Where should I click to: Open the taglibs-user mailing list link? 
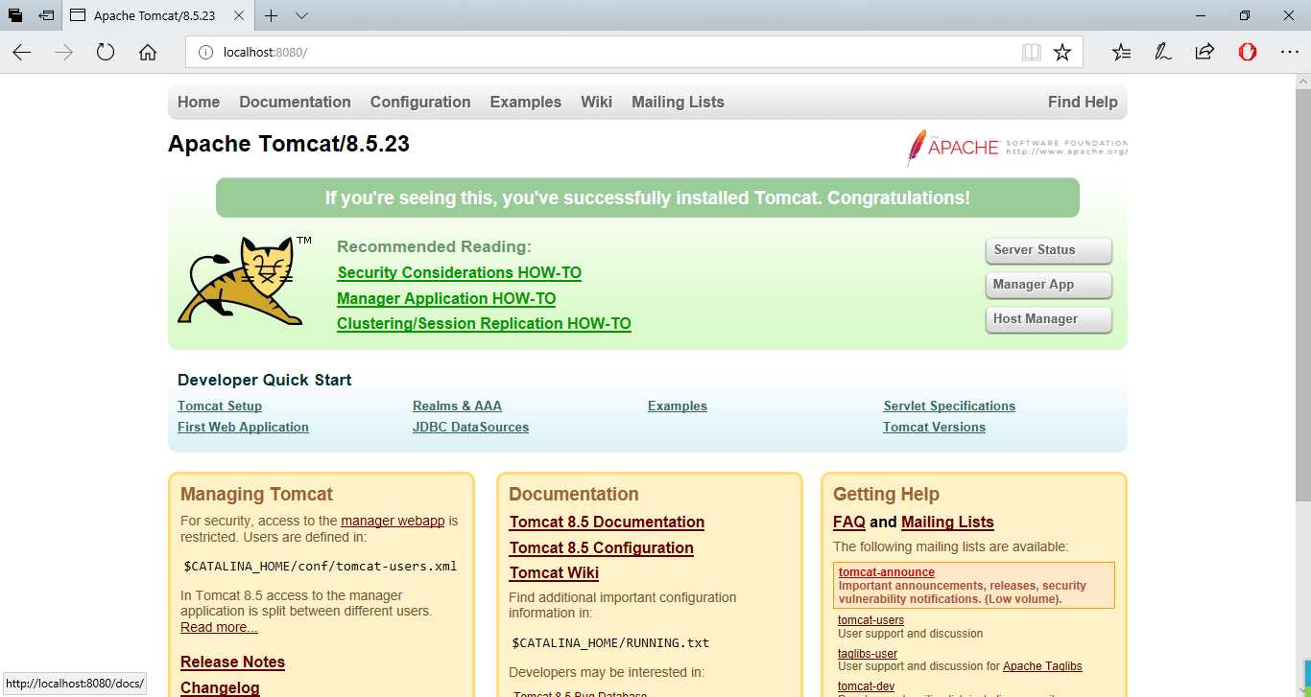(868, 654)
